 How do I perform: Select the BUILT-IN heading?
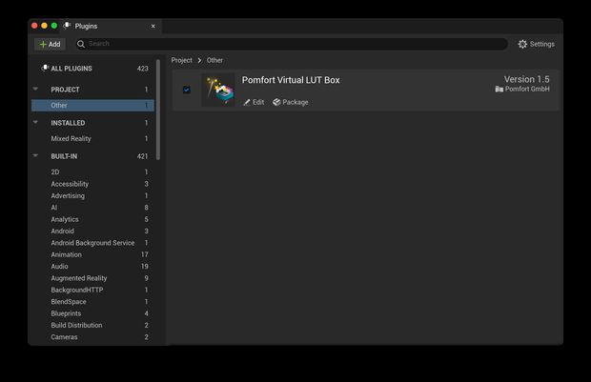pos(64,156)
